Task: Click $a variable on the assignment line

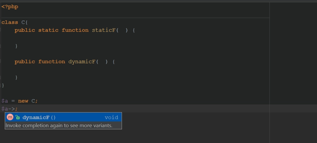Action: pyautogui.click(x=5, y=101)
